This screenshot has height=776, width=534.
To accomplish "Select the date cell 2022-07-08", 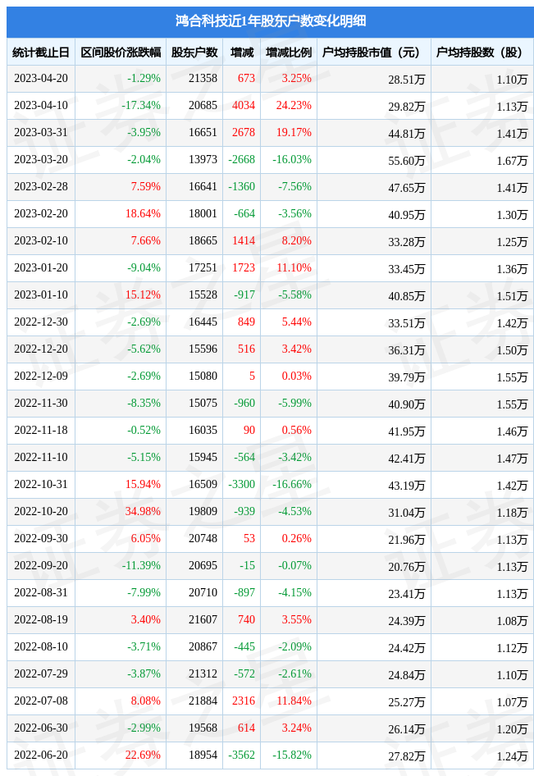I will tap(40, 701).
